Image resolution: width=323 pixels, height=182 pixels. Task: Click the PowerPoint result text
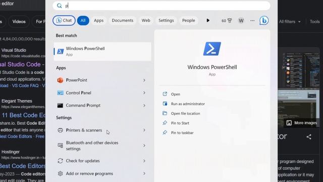click(76, 80)
